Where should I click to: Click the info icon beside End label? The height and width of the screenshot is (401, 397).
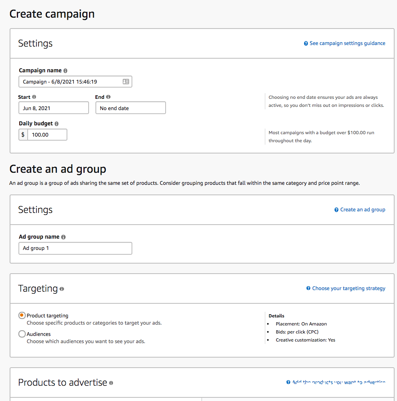point(108,97)
